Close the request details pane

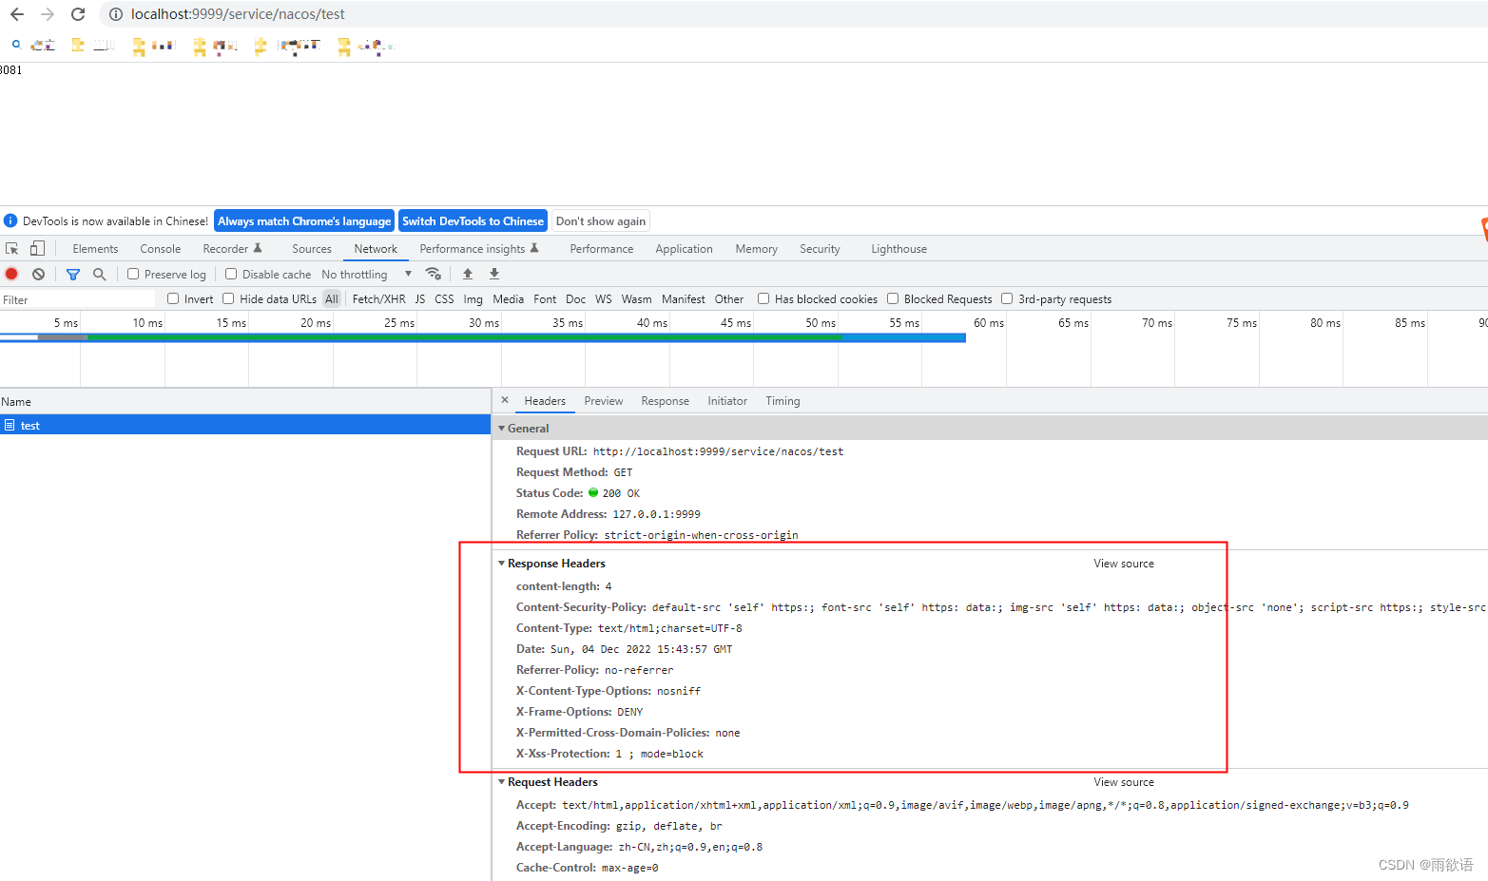click(x=505, y=400)
